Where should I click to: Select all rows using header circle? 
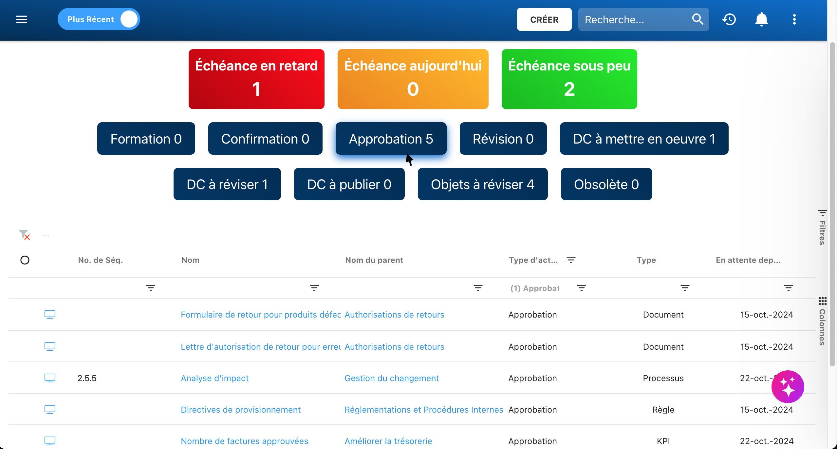pyautogui.click(x=25, y=260)
